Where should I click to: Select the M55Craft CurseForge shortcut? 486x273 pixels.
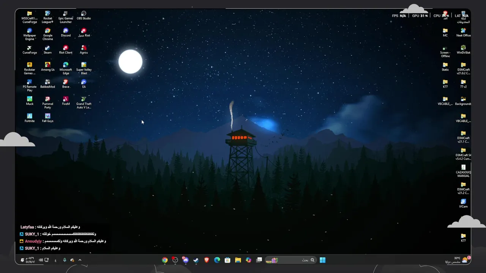click(30, 17)
